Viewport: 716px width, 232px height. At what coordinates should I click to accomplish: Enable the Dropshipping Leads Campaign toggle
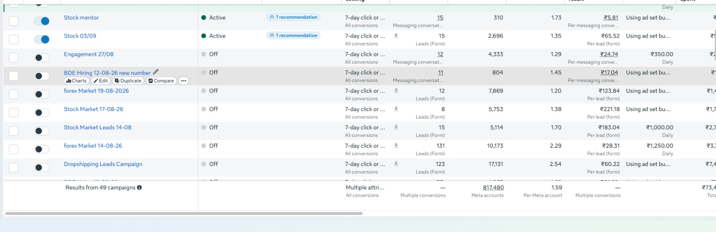point(42,167)
